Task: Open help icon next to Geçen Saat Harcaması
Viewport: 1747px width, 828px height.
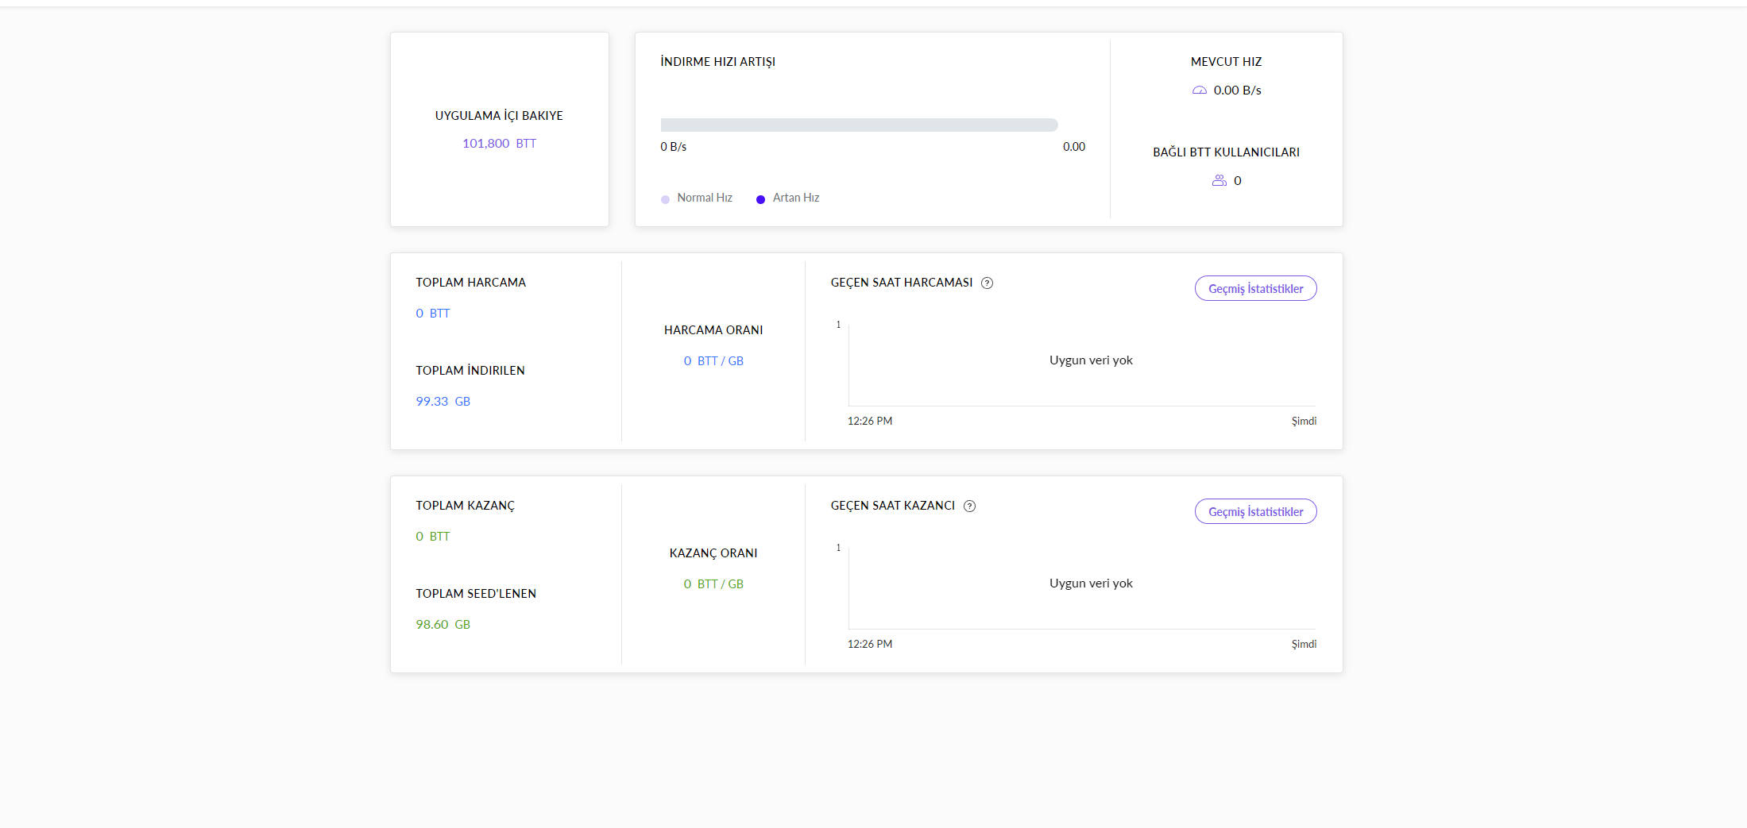Action: tap(987, 283)
